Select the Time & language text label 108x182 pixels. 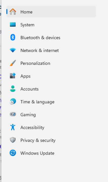[x=38, y=102]
